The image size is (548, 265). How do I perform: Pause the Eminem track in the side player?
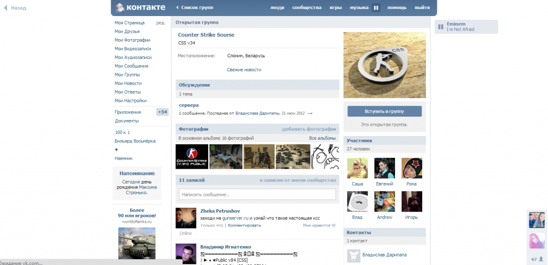click(441, 27)
